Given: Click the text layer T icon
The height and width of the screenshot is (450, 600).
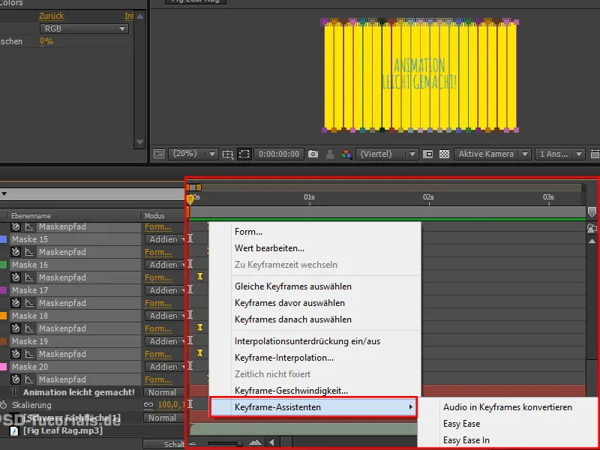Looking at the screenshot, I should [14, 392].
